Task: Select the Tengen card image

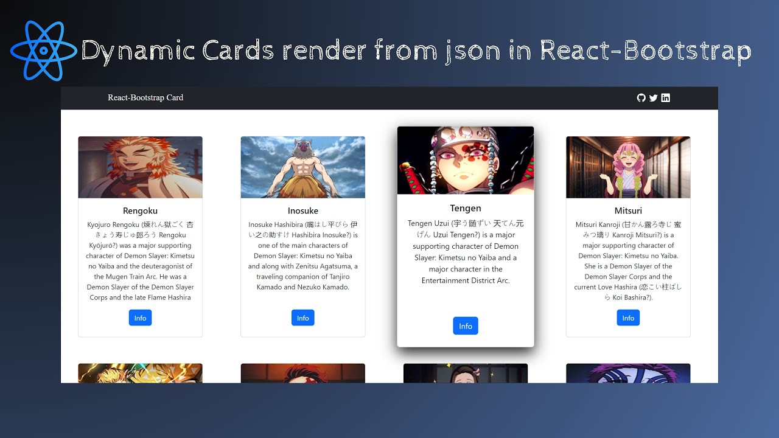Action: [x=466, y=161]
